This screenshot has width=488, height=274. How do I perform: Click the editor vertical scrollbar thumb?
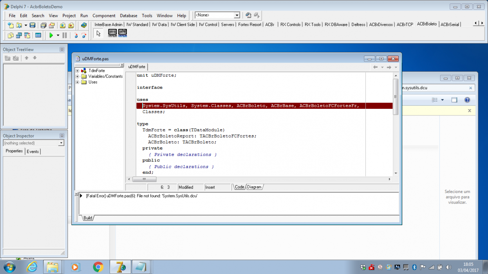[396, 97]
